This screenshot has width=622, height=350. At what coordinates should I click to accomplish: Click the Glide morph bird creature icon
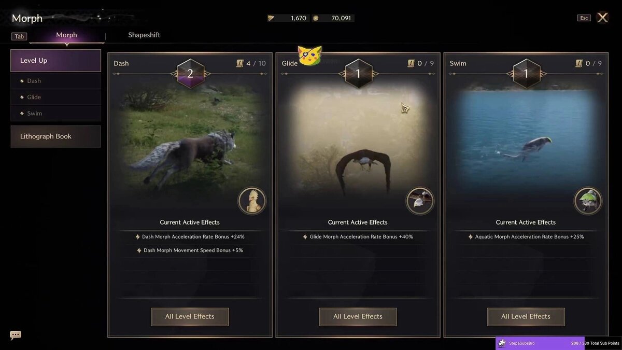click(x=420, y=201)
